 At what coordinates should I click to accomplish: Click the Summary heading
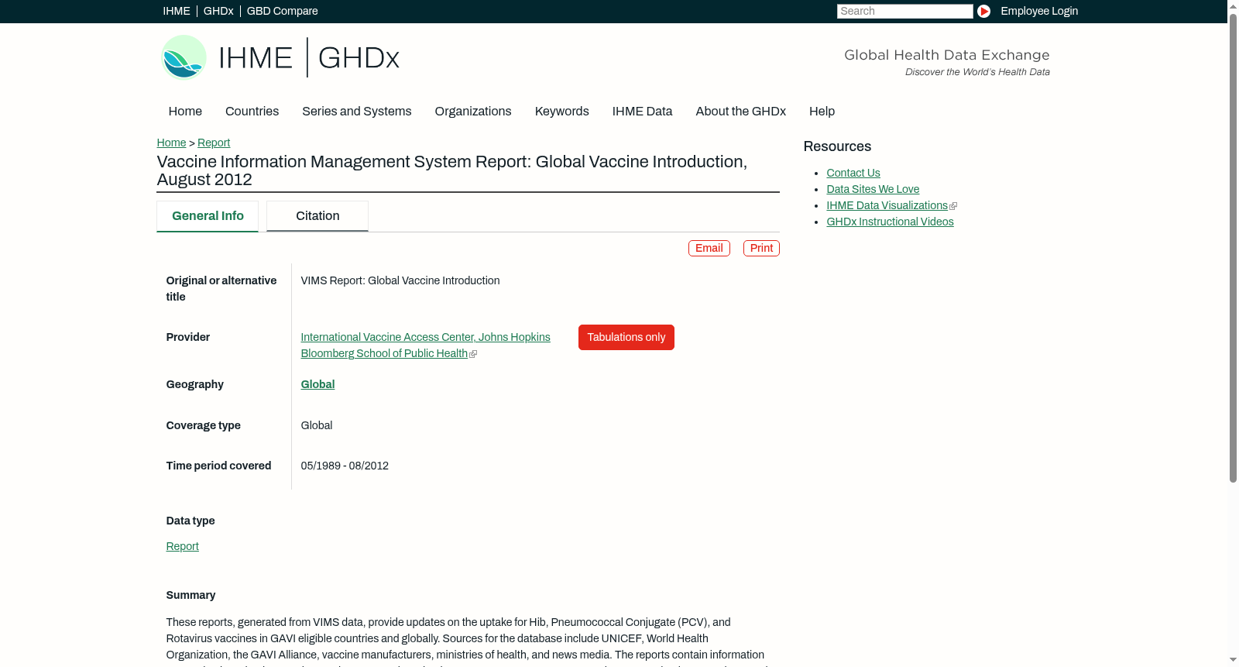[190, 595]
